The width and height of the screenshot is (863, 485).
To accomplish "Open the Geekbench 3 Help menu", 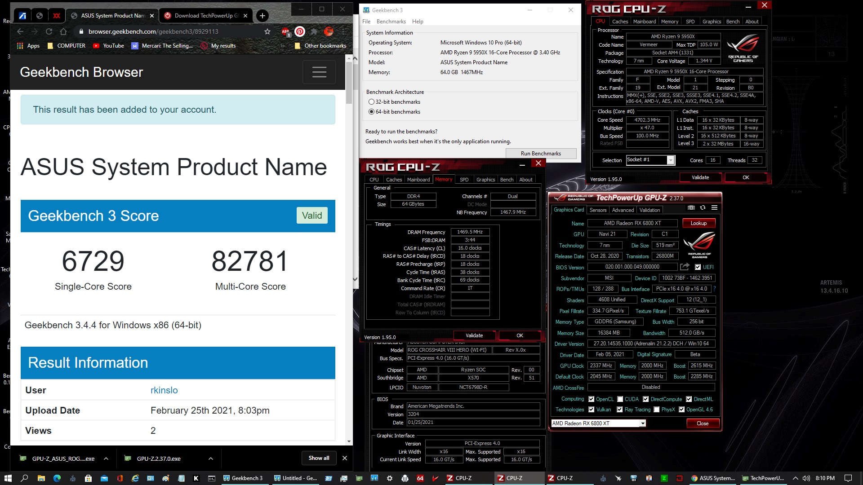I will click(x=418, y=22).
